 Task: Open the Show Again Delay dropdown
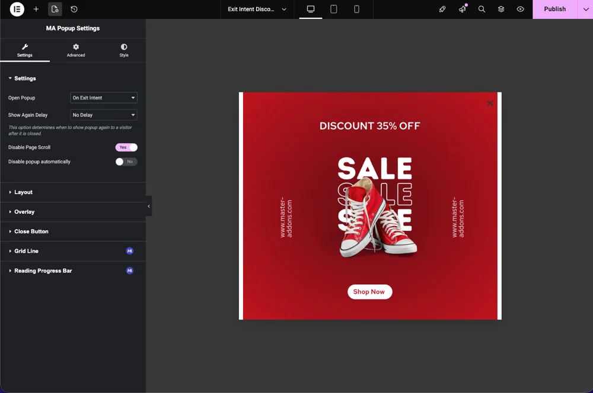click(104, 115)
